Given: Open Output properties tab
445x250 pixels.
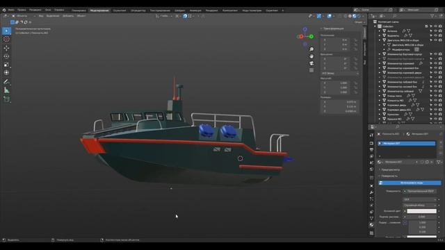Looking at the screenshot, I should tap(371, 150).
